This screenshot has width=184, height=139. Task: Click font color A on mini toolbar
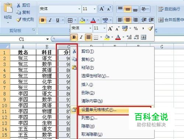pyautogui.click(x=118, y=37)
